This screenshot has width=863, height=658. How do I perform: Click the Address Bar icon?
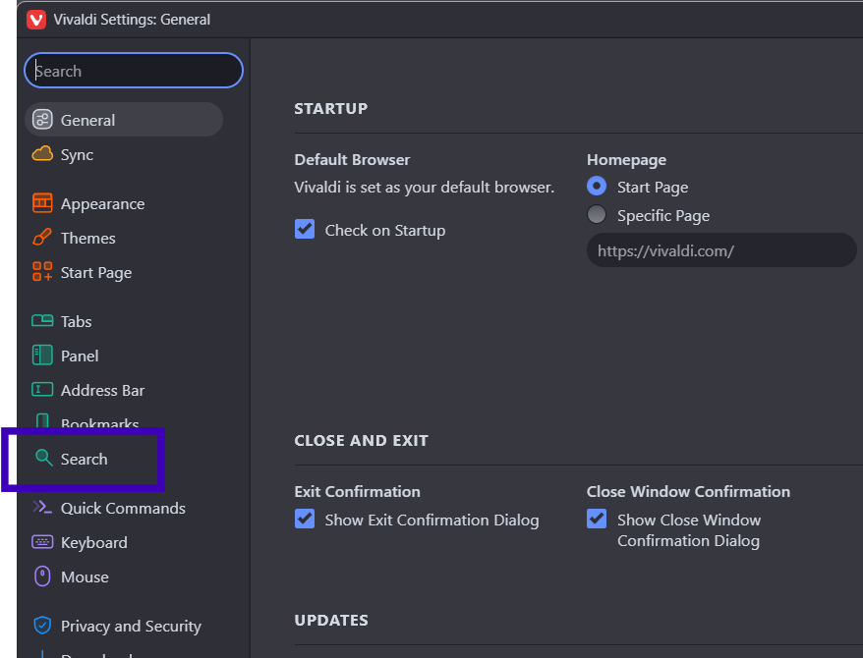point(42,390)
